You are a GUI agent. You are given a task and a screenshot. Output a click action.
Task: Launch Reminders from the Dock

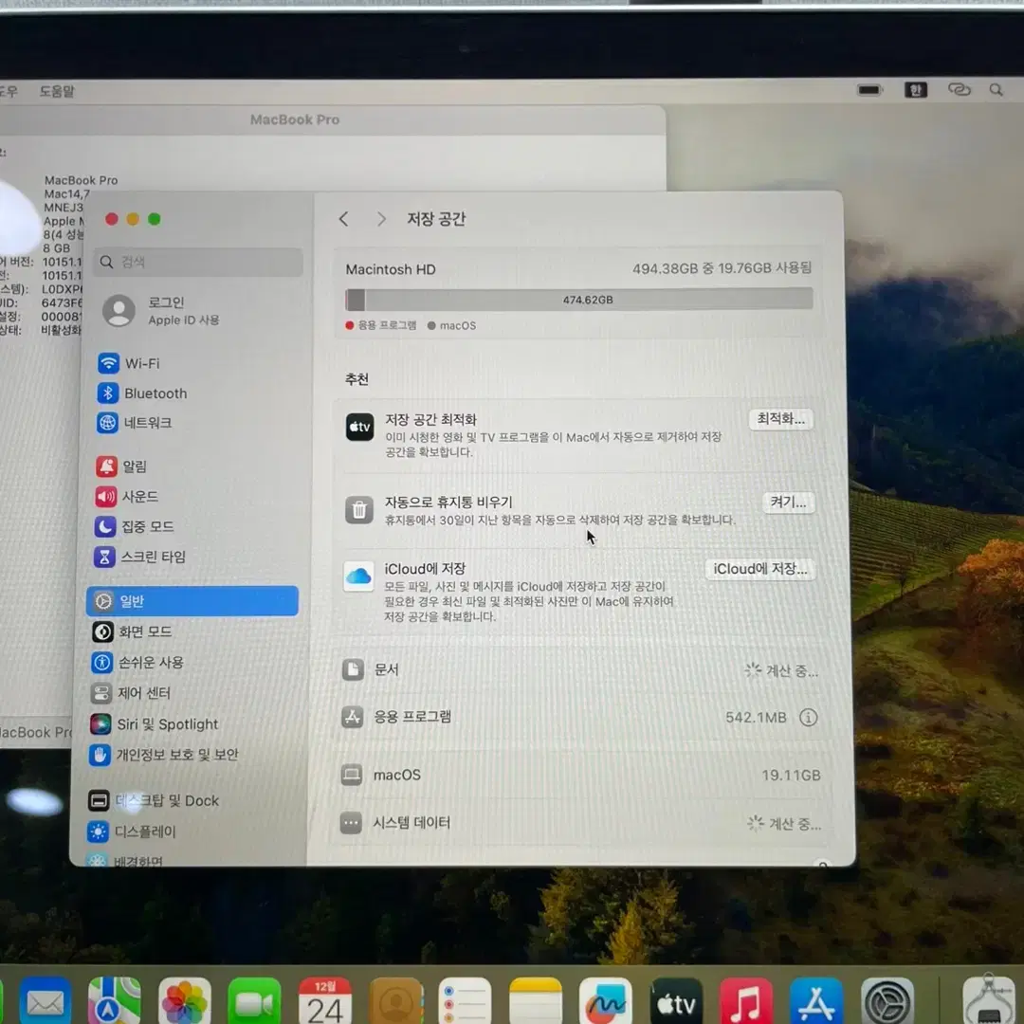(465, 1002)
